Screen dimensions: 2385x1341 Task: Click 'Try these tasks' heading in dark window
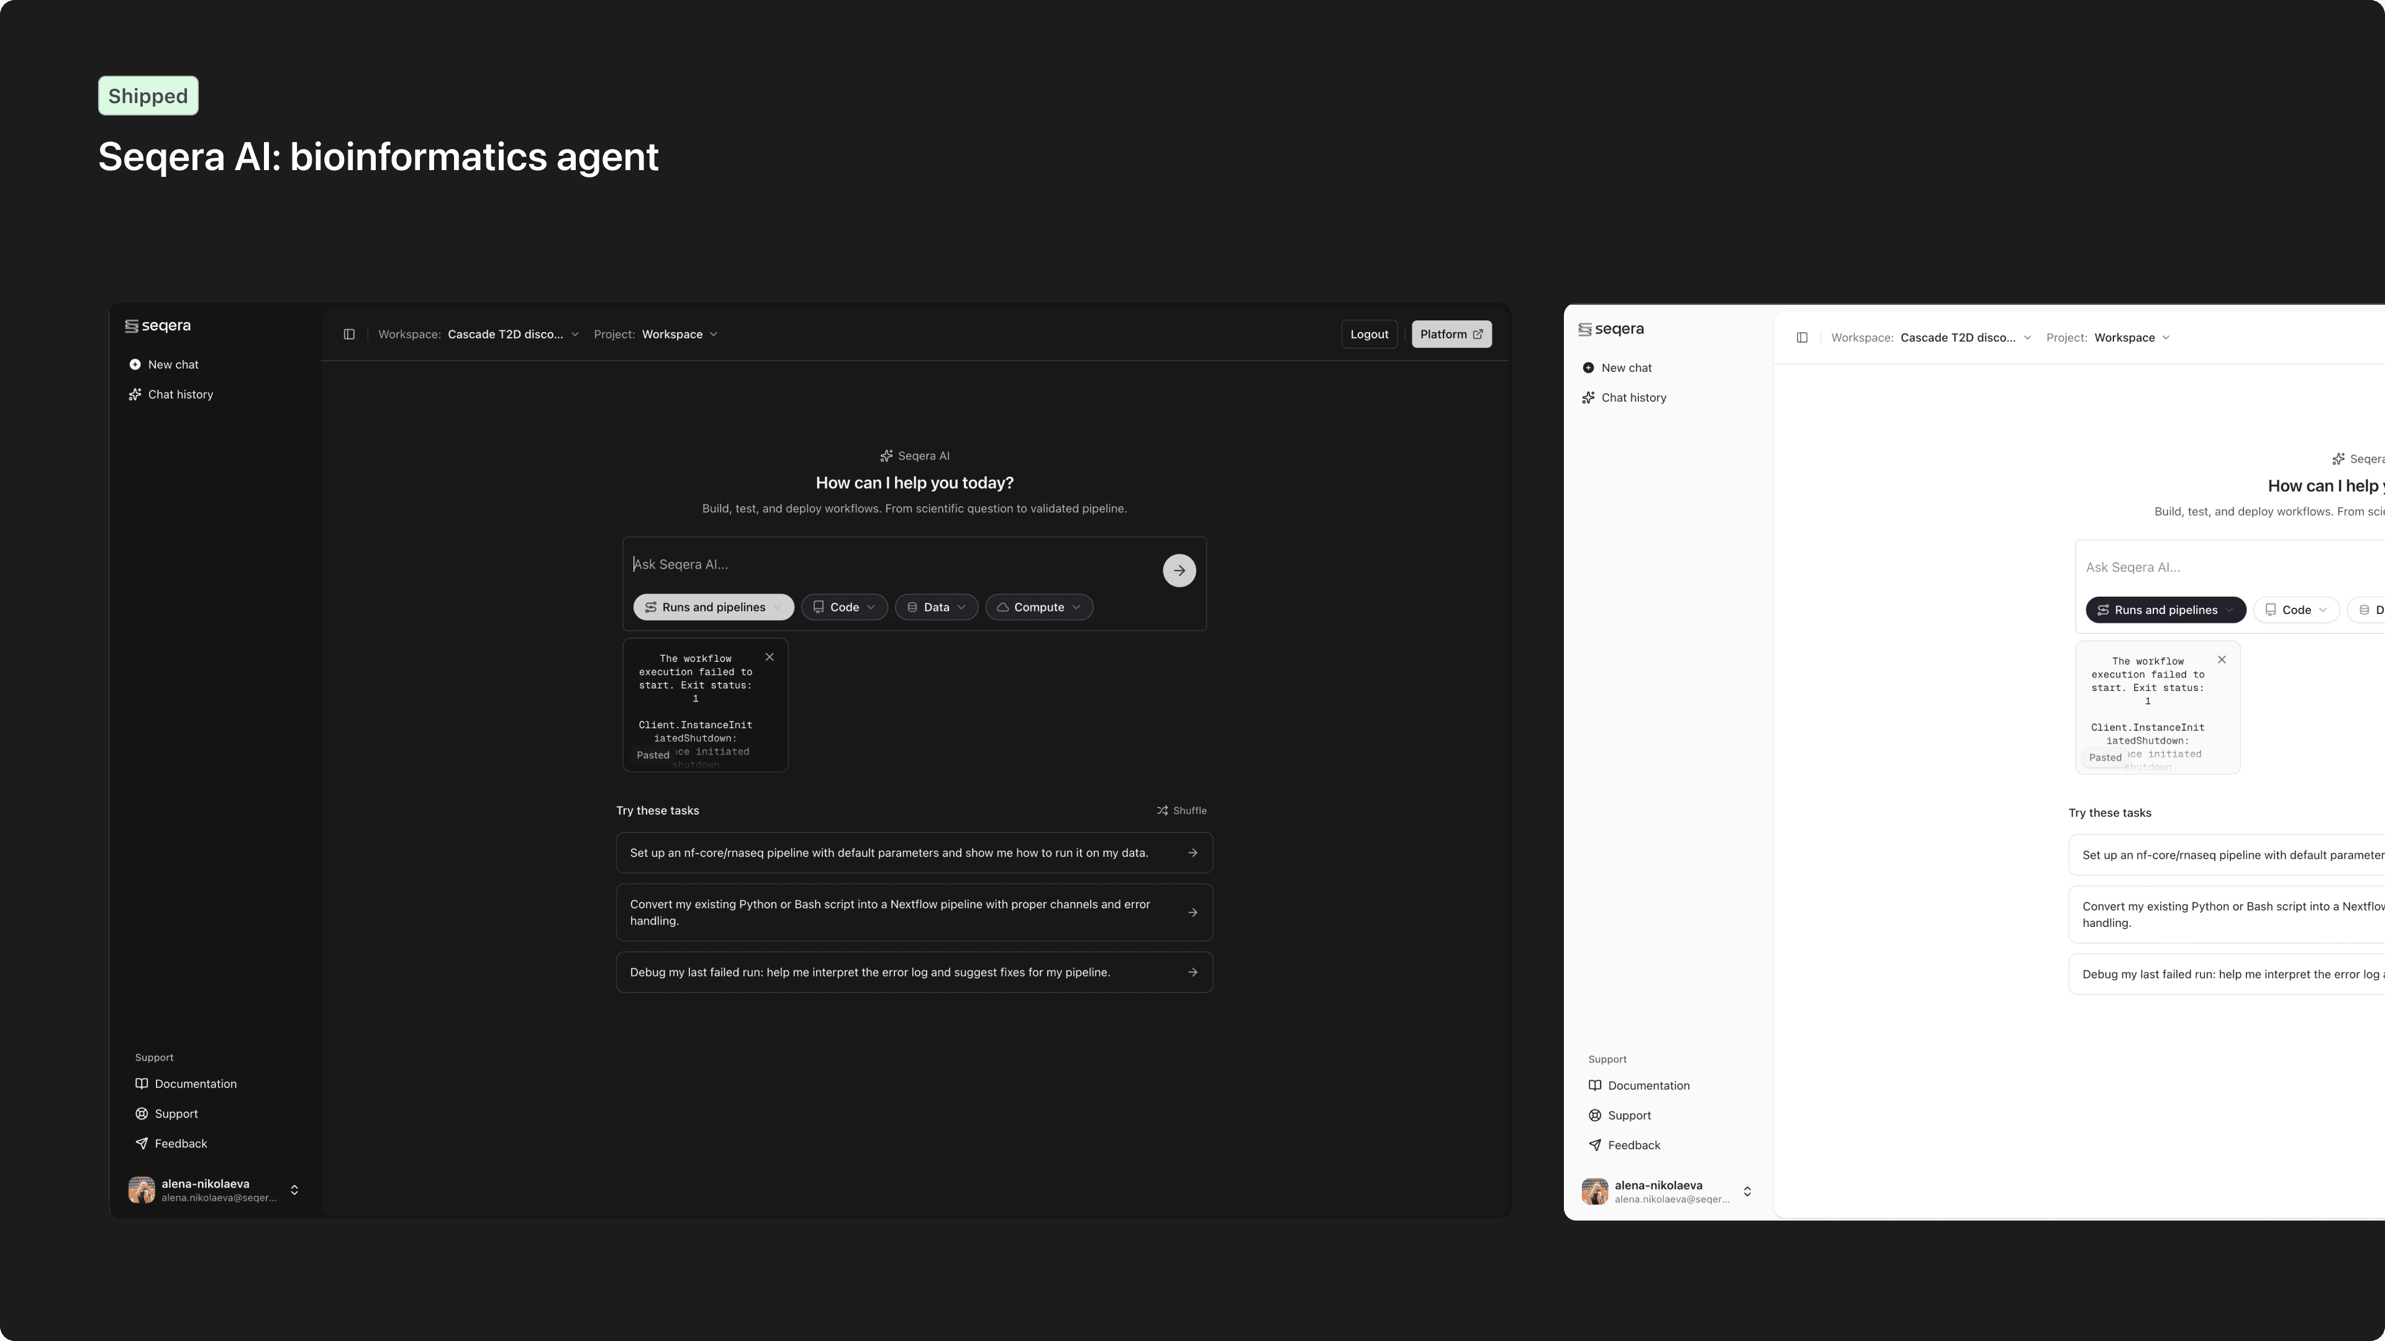click(x=657, y=811)
